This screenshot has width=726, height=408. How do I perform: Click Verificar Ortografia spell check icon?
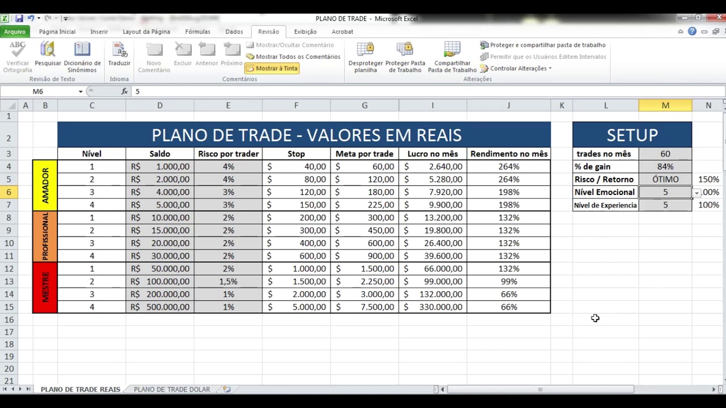(x=18, y=57)
